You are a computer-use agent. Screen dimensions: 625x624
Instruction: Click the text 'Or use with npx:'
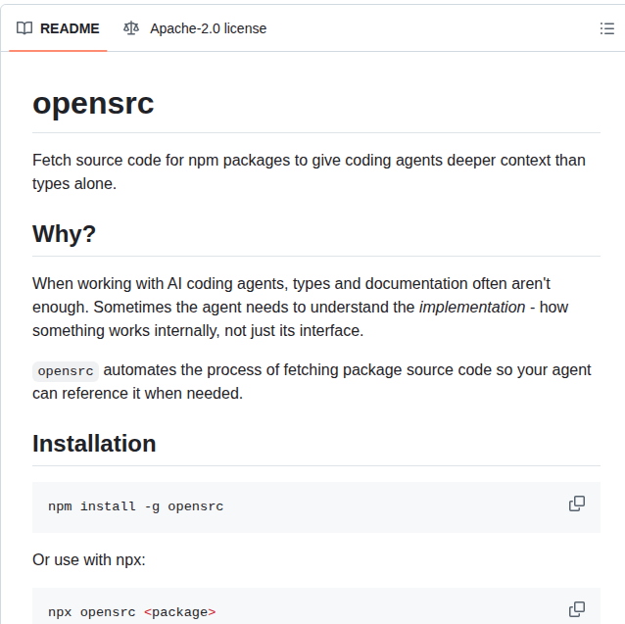tap(89, 560)
